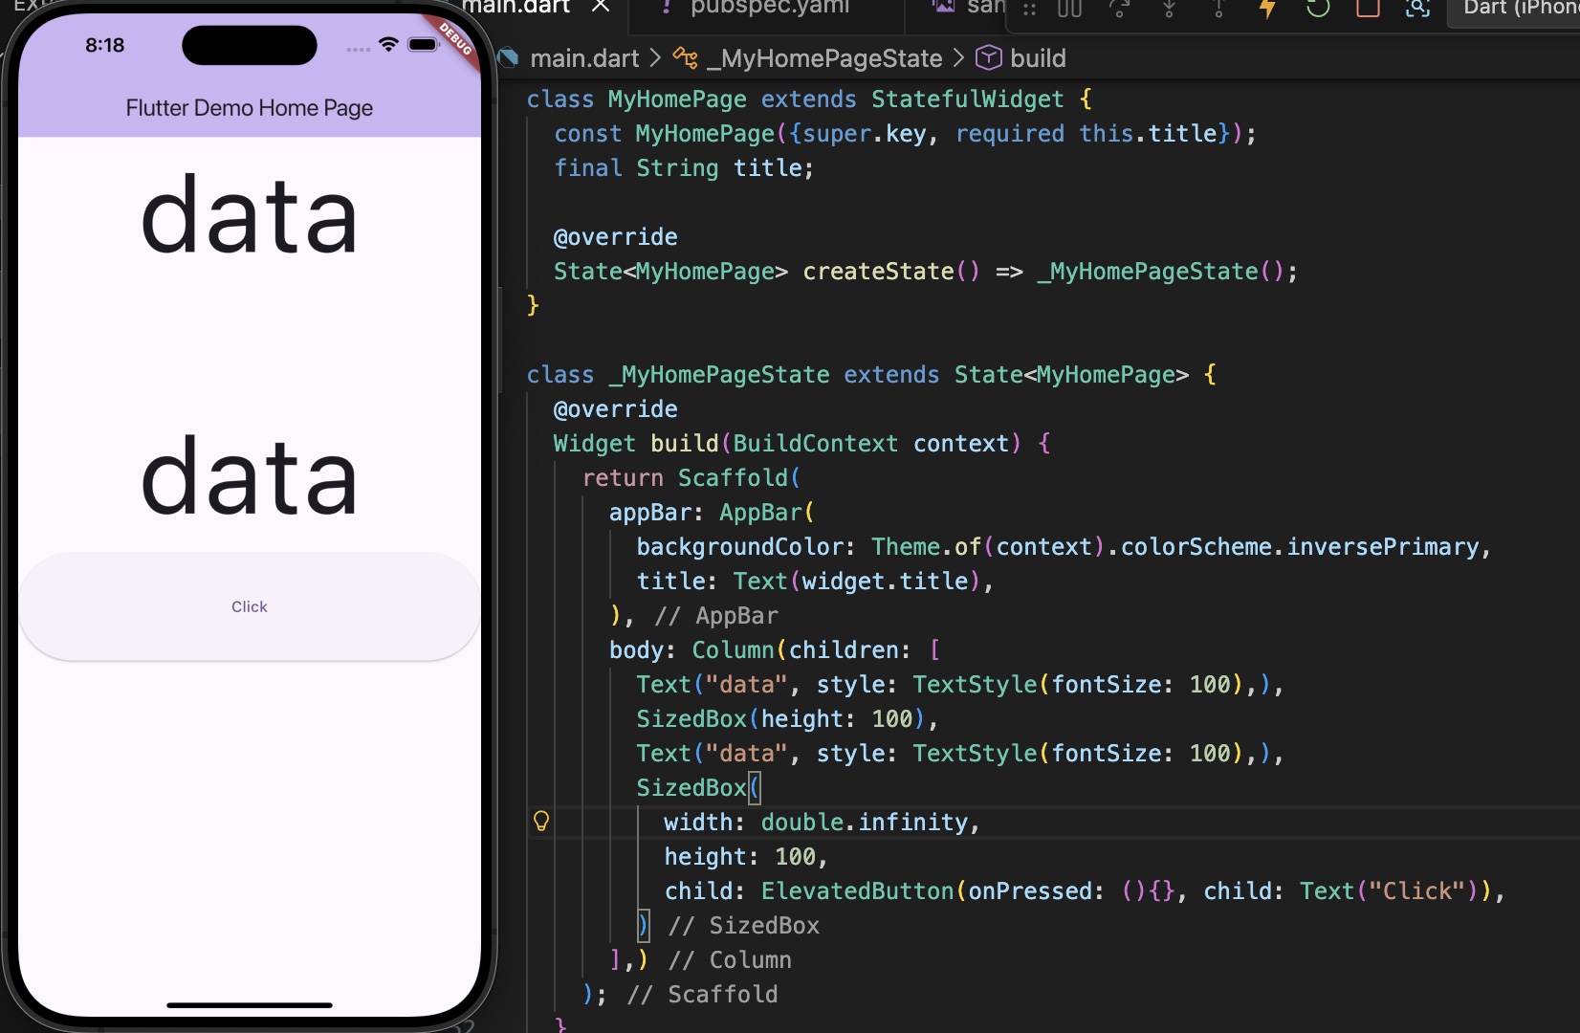This screenshot has width=1580, height=1033.
Task: Click the build method breadcrumb
Action: click(1038, 58)
